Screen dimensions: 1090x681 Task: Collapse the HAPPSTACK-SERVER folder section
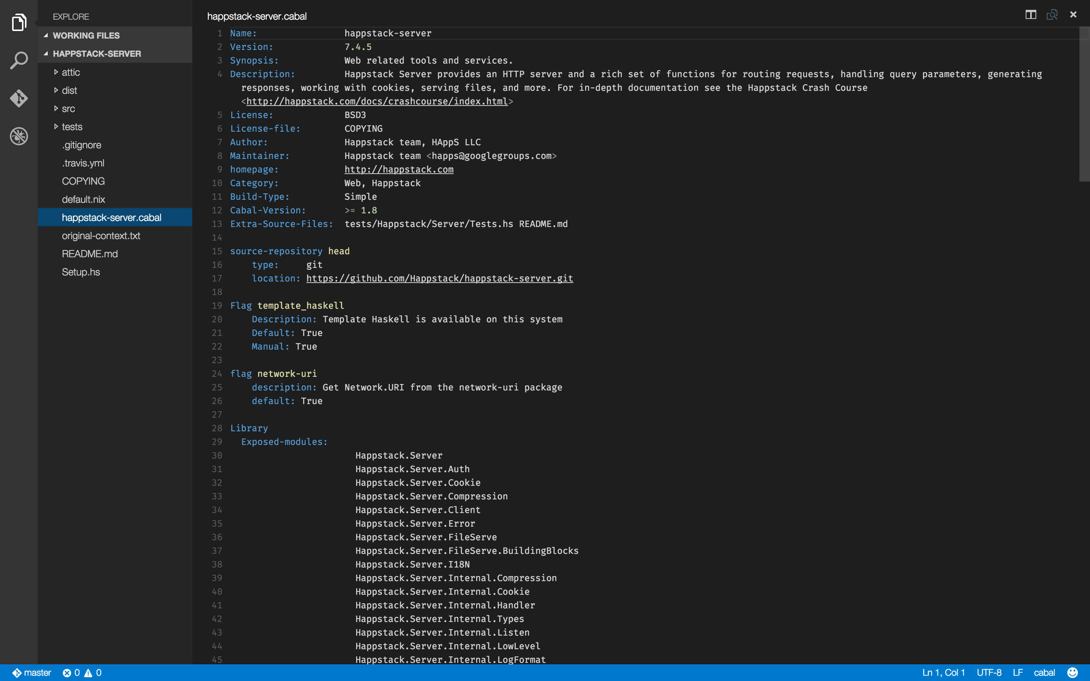pyautogui.click(x=97, y=54)
